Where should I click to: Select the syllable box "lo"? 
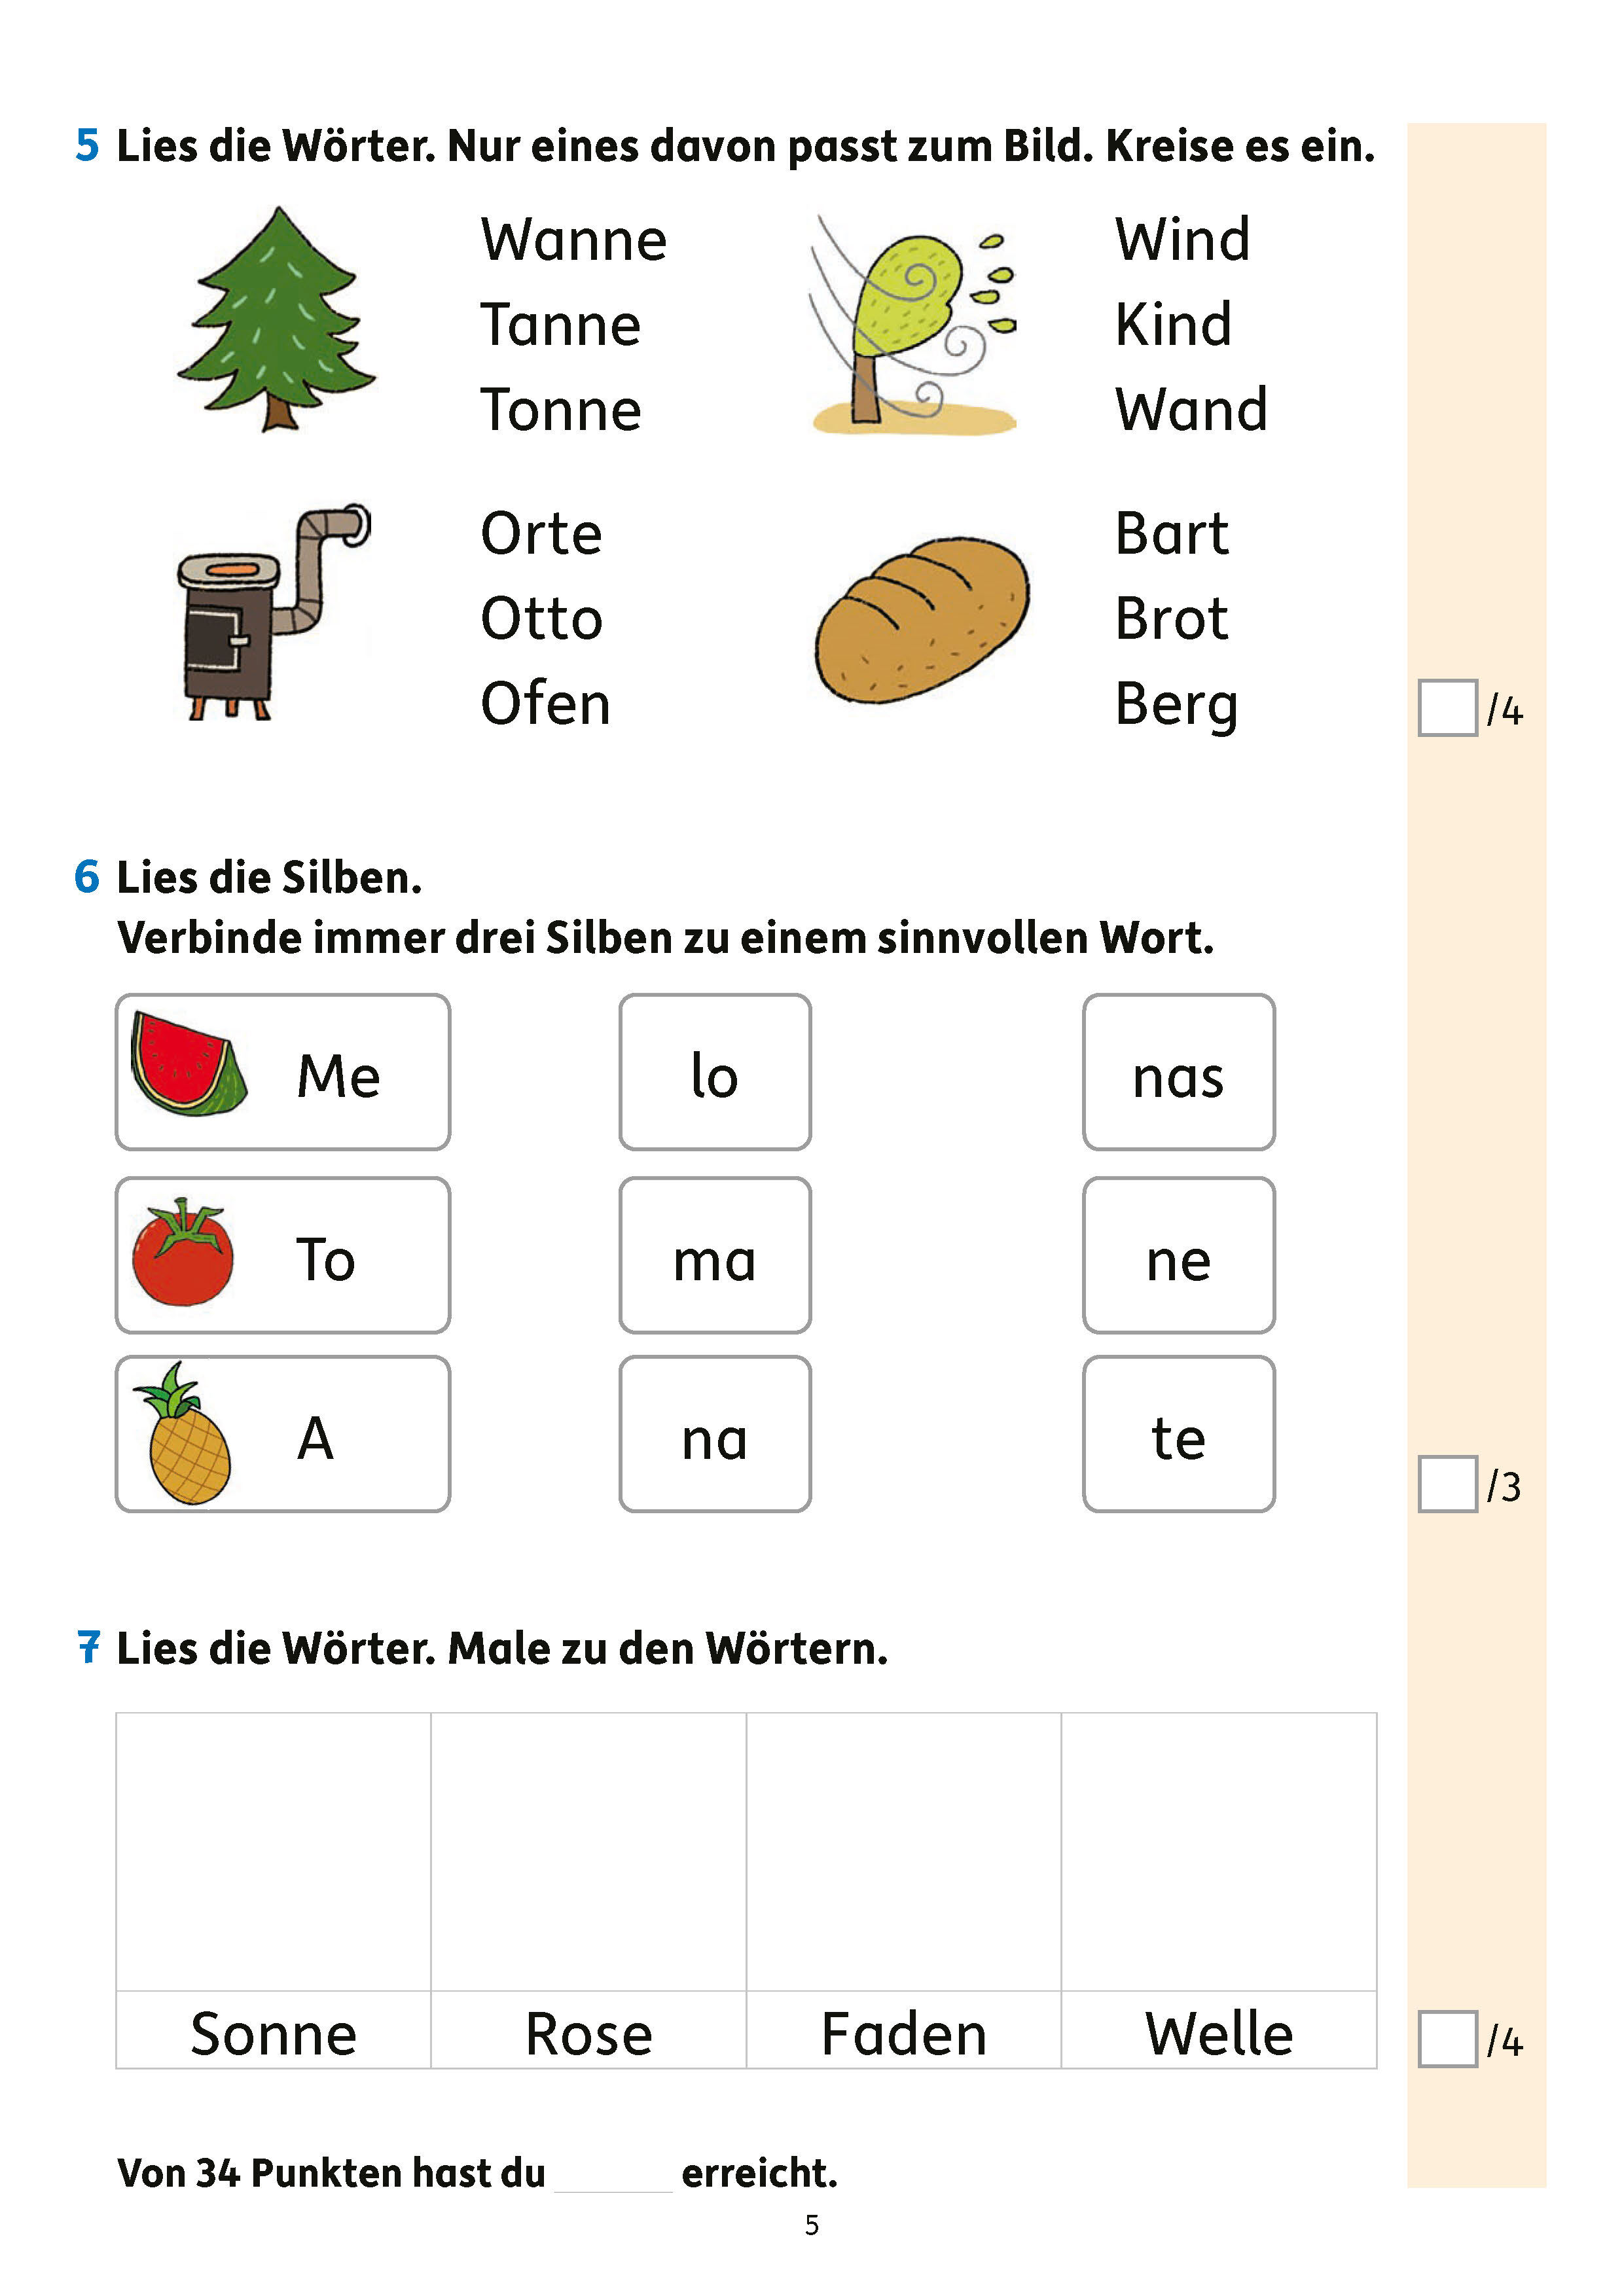(714, 1072)
